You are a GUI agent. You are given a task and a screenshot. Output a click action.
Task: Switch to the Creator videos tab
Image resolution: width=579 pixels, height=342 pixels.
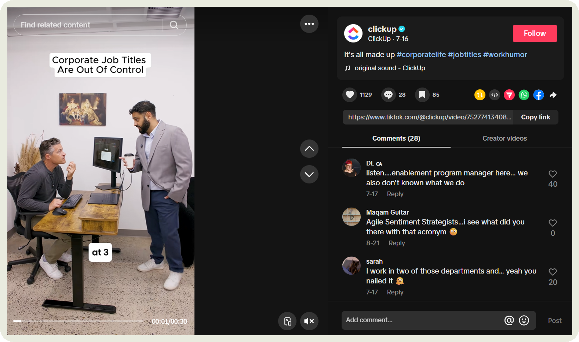tap(505, 138)
